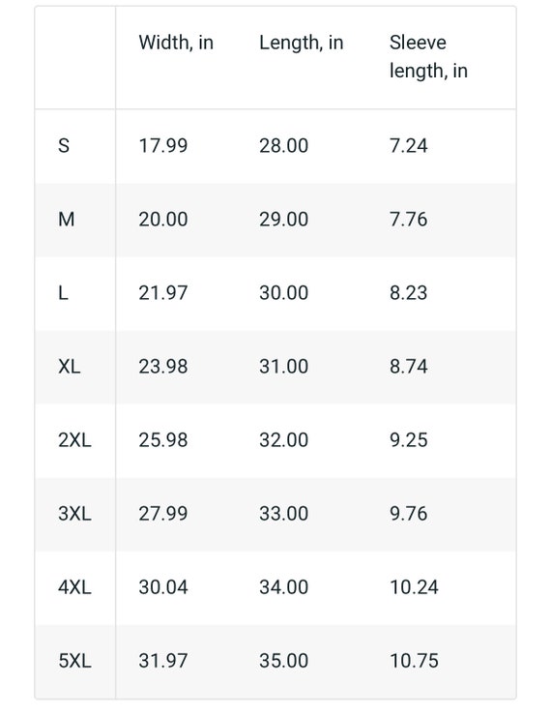This screenshot has width=551, height=716.
Task: Click the Sleeve length, in column header
Action: [429, 57]
